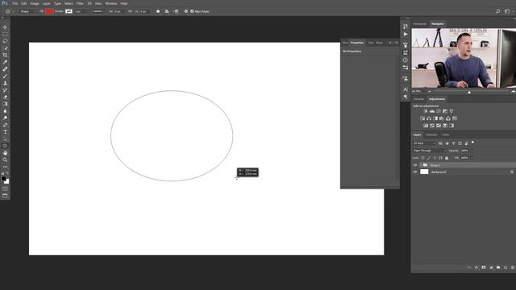516x290 pixels.
Task: Select the Clone Stamp tool
Action: [x=5, y=83]
